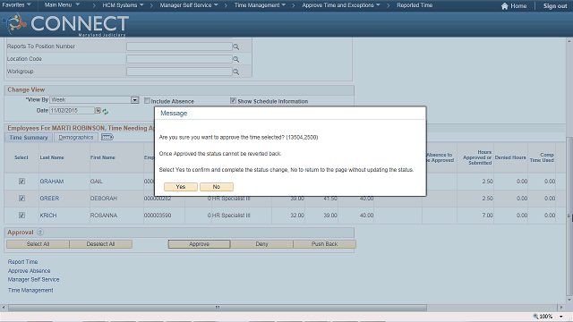Click the Push Back button
This screenshot has height=322, width=573.
324,244
